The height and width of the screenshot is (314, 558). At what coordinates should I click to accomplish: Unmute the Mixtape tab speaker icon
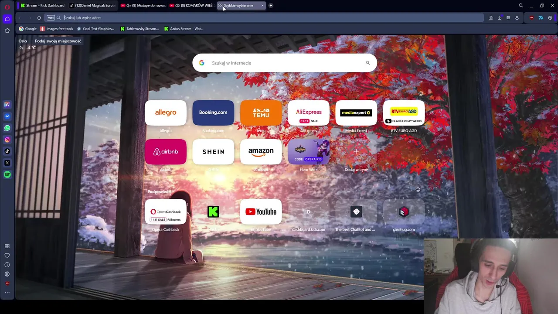click(129, 6)
